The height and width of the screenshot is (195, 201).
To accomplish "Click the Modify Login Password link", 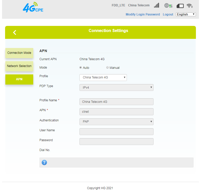I will [x=143, y=14].
